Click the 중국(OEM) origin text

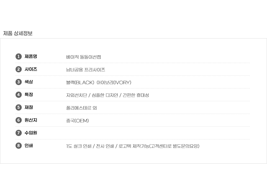(x=77, y=121)
